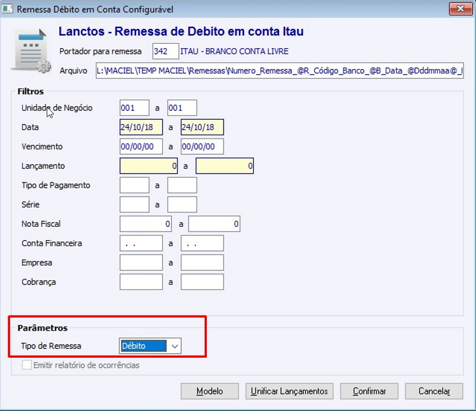
Task: Click the starting Vencimento date field
Action: coord(141,146)
